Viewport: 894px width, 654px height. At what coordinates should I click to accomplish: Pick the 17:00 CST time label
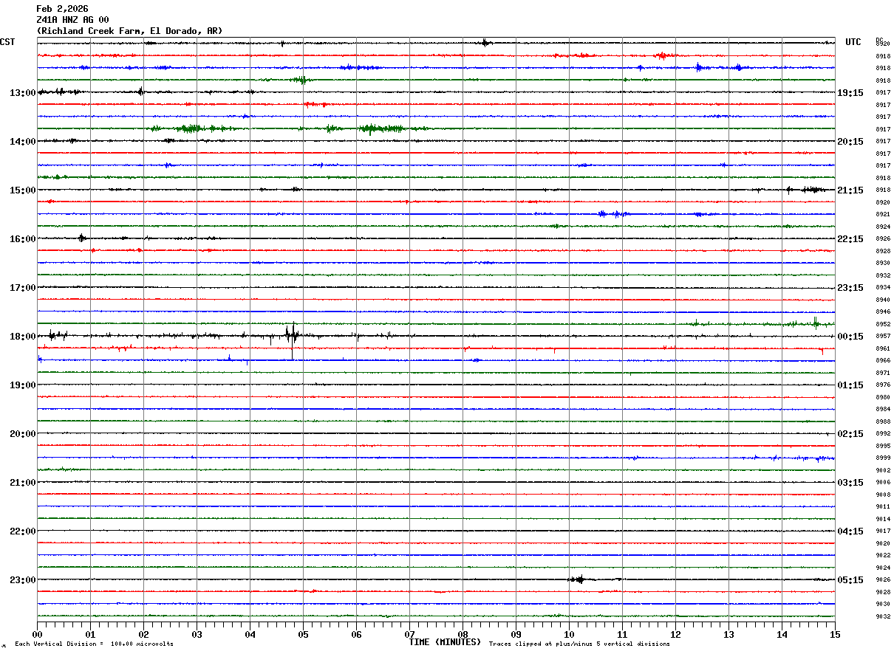coord(22,288)
